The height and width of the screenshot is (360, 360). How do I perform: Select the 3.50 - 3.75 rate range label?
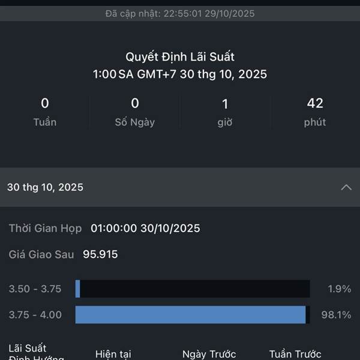[x=35, y=289]
